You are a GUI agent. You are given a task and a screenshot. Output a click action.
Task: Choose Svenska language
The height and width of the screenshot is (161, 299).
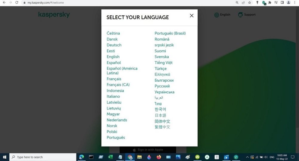tap(162, 57)
